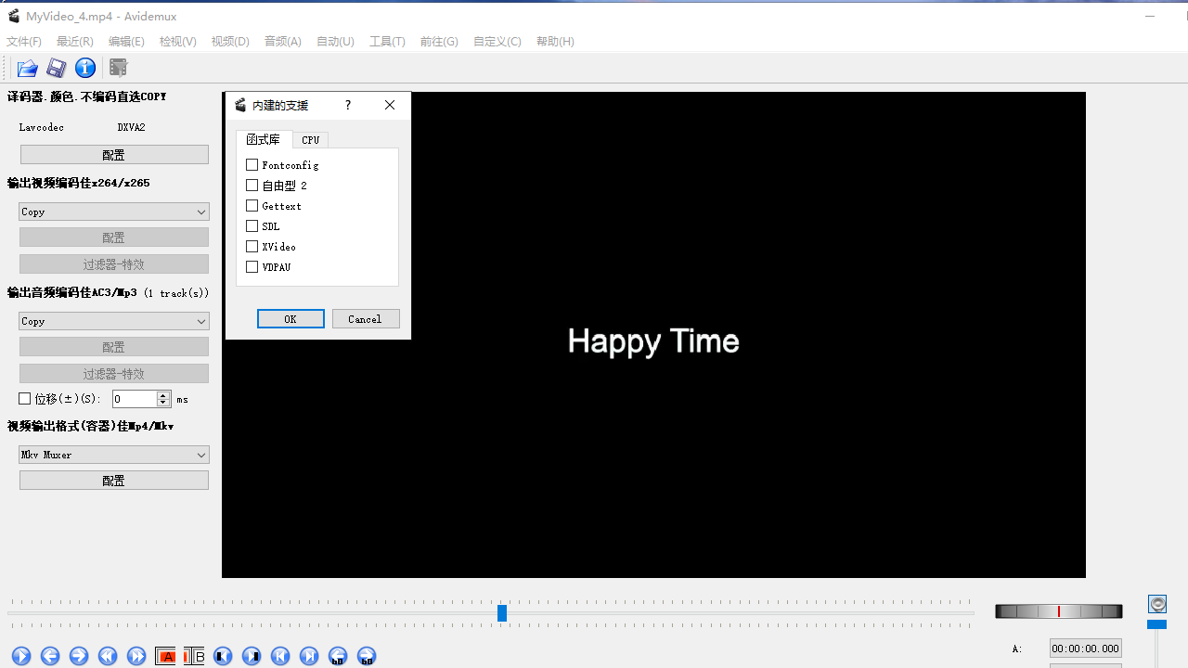Open the 工具(T) menu
Viewport: 1188px width, 668px height.
pyautogui.click(x=387, y=42)
